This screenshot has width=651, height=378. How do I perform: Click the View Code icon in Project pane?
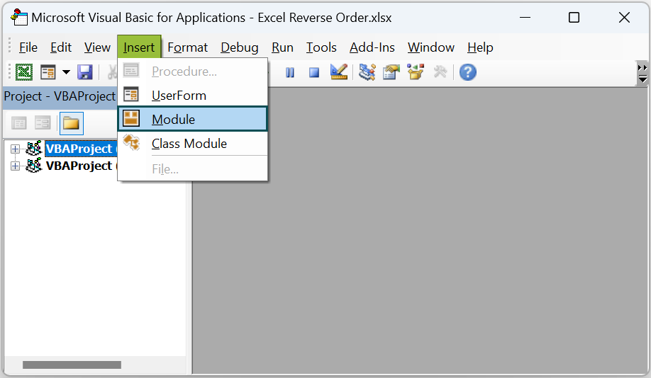pos(18,123)
